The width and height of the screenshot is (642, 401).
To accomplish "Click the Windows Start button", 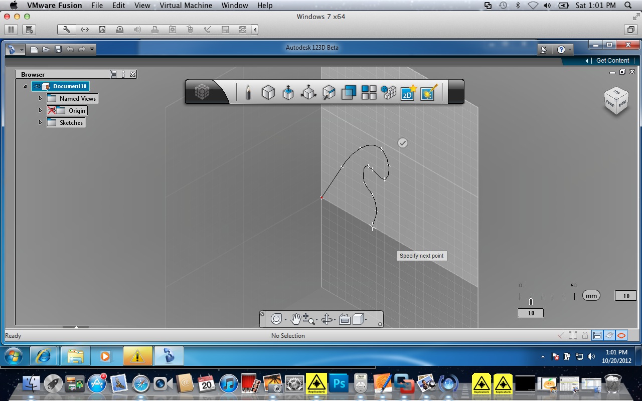I will click(x=14, y=356).
